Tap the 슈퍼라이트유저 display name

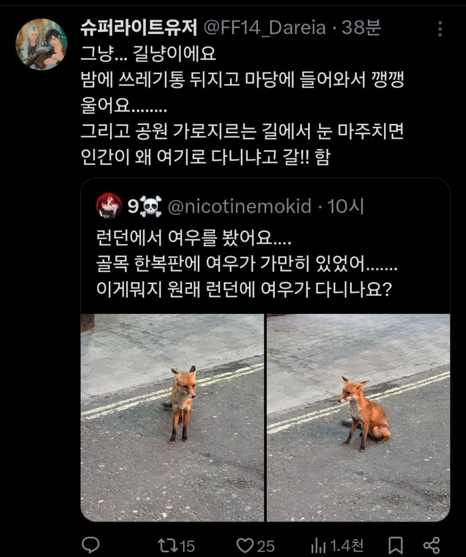tap(139, 28)
